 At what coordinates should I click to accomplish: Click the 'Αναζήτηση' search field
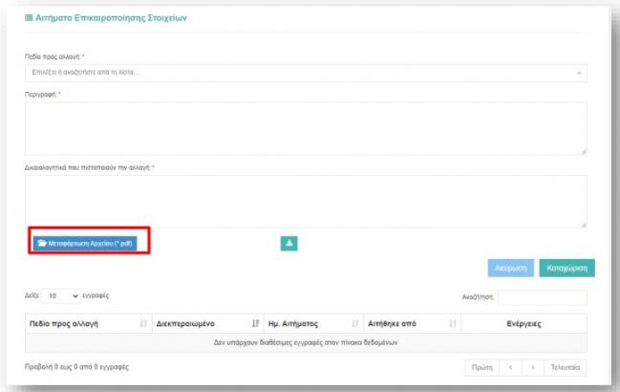[x=543, y=297]
